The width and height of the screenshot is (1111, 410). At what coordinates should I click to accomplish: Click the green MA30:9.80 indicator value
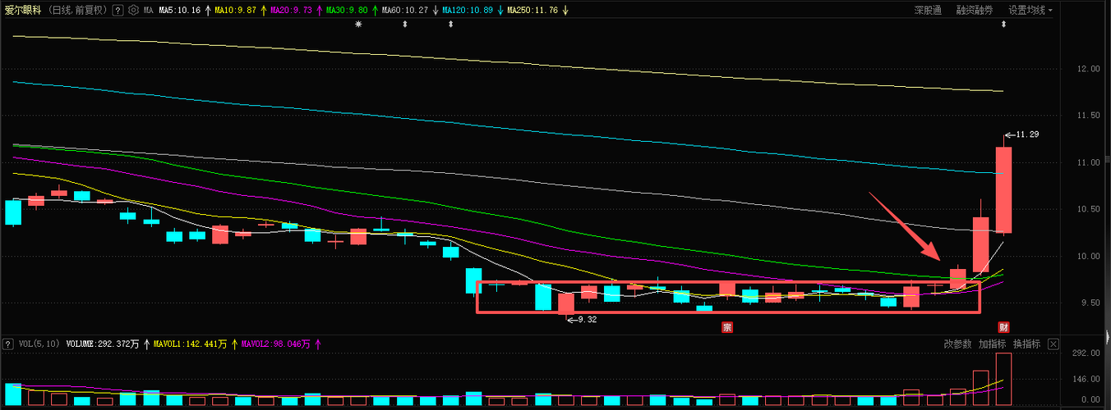347,11
